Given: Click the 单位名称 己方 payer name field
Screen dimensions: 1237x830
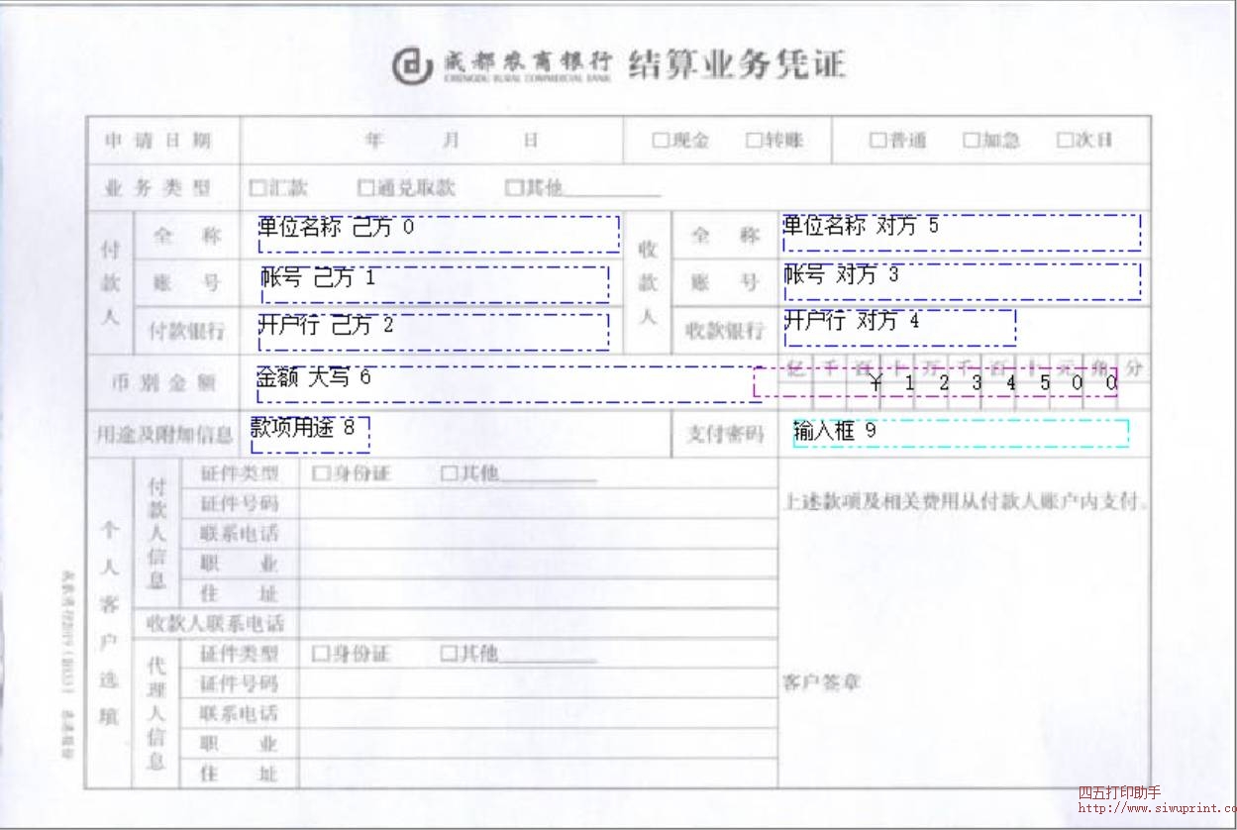Looking at the screenshot, I should pyautogui.click(x=436, y=233).
